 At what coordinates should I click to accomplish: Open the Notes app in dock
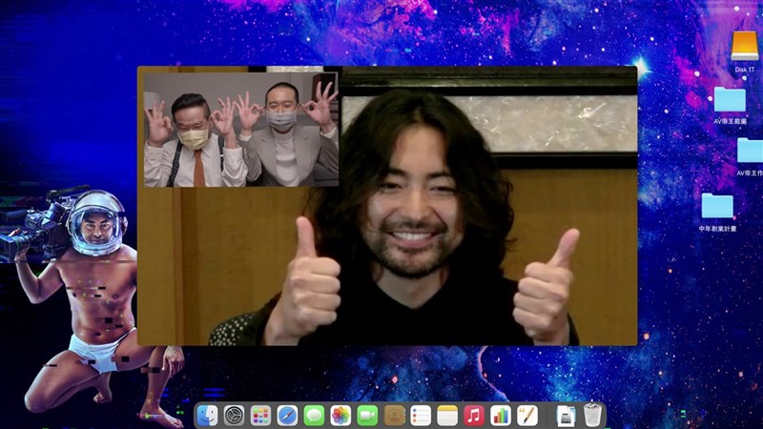(x=447, y=416)
